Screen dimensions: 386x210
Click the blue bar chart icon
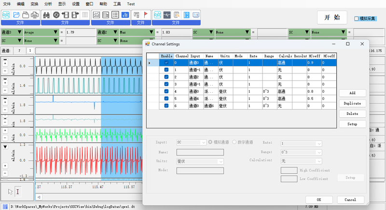[125, 15]
